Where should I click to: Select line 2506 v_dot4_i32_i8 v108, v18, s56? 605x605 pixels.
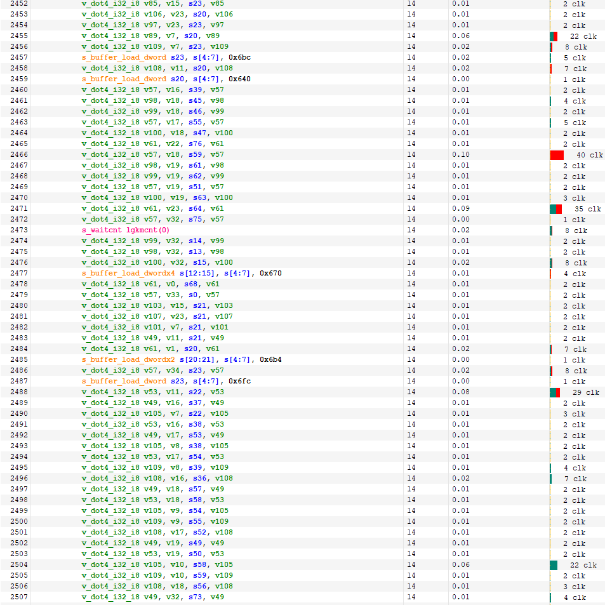(x=157, y=587)
